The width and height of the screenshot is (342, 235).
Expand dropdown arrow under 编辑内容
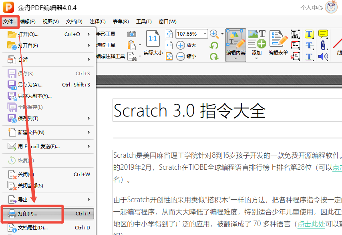[x=235, y=58]
